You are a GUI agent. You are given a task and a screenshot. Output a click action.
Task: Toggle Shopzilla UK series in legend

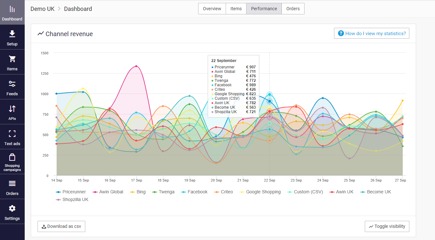click(x=72, y=199)
